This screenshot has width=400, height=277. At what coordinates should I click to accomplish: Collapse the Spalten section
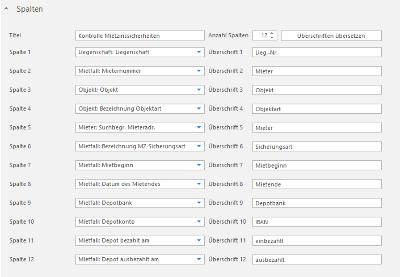point(7,9)
